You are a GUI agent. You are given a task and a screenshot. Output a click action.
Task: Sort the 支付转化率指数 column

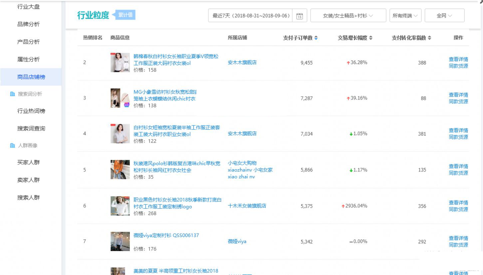tap(429, 38)
